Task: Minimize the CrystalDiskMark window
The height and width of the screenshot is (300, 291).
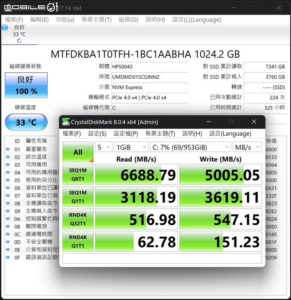Action: click(209, 122)
